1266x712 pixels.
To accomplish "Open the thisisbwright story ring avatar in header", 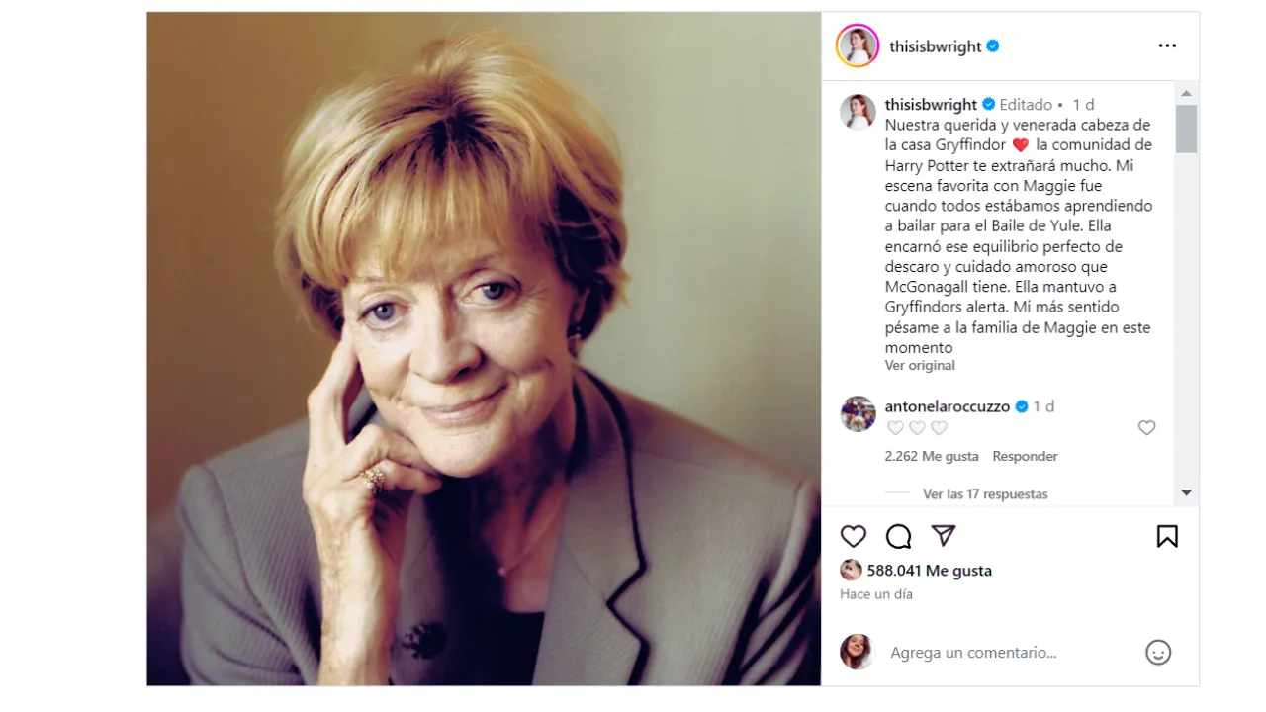I will pyautogui.click(x=858, y=45).
